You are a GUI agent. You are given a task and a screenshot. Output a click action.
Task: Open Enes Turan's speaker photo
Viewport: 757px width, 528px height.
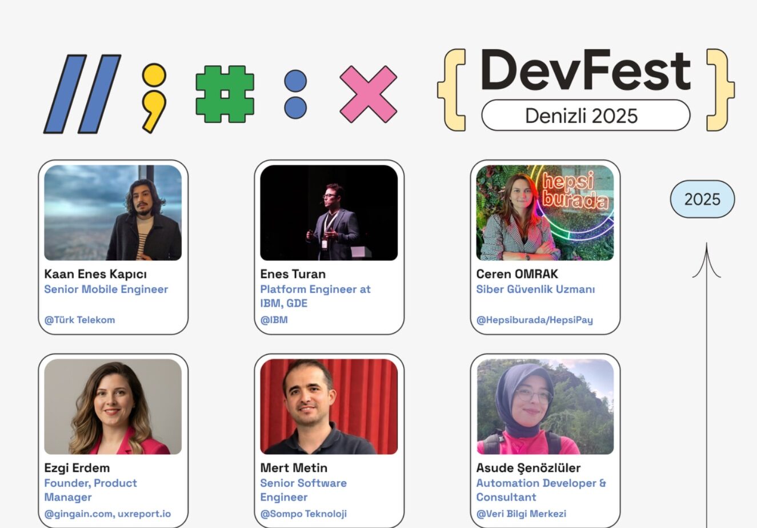point(329,213)
